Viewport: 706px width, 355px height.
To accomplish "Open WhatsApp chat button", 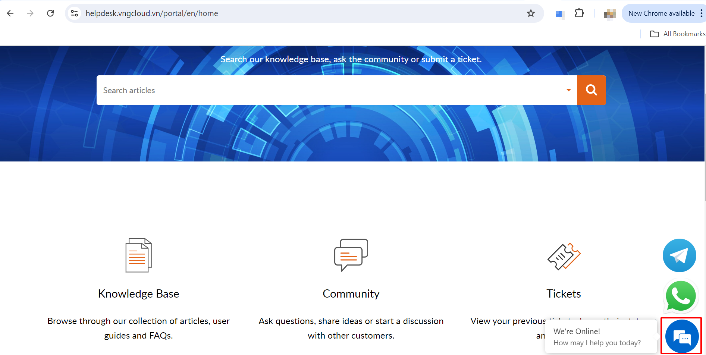I will click(681, 296).
